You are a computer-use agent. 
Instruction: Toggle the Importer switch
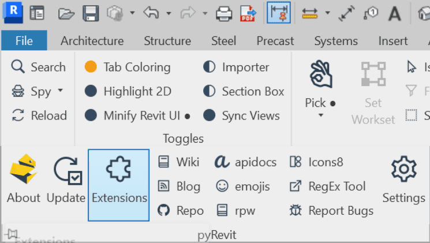click(236, 67)
